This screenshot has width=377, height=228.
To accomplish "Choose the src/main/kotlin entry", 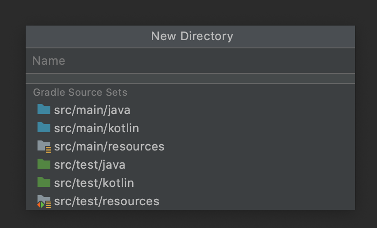I will point(96,128).
